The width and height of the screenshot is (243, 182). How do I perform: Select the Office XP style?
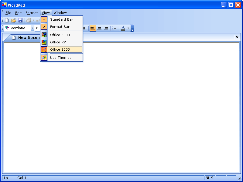[x=62, y=42]
